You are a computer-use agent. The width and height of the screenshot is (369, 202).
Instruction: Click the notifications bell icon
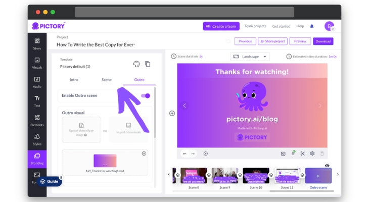(x=312, y=26)
